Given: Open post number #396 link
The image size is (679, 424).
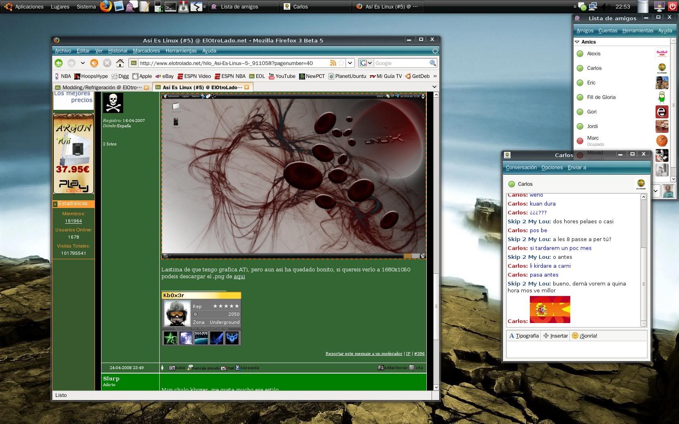Looking at the screenshot, I should click(419, 354).
